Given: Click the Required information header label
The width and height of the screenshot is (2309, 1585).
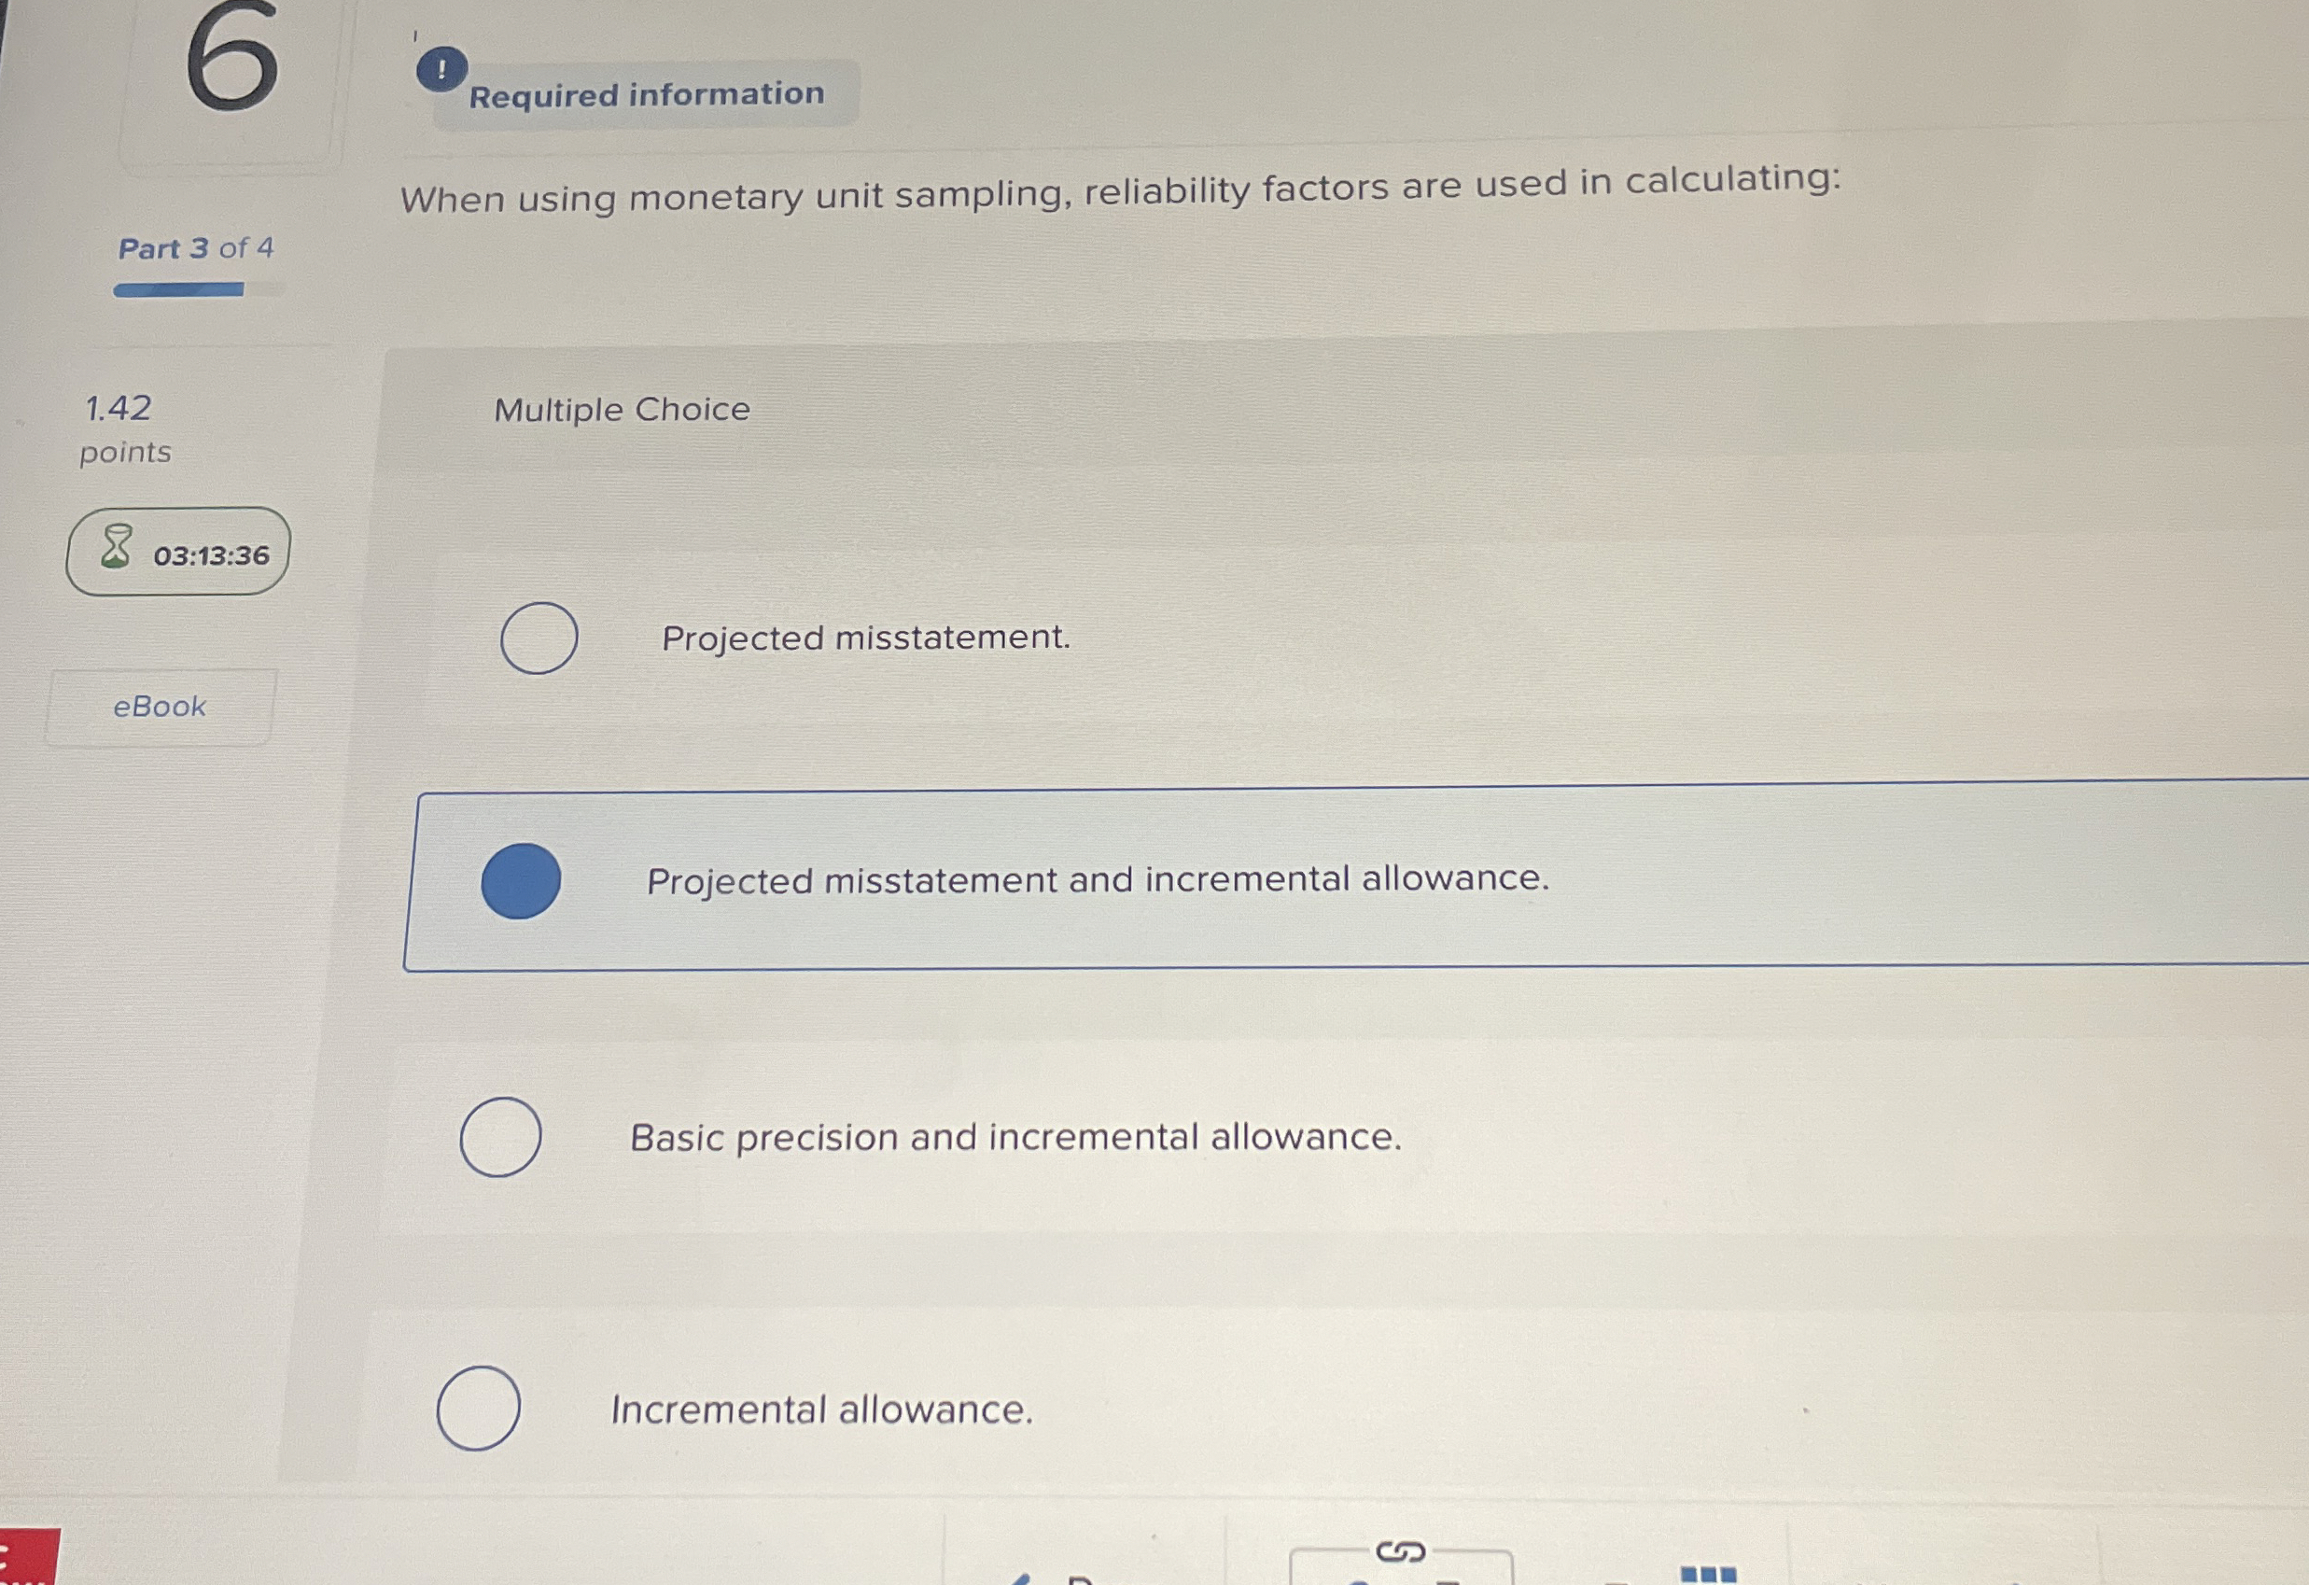Looking at the screenshot, I should [x=647, y=92].
